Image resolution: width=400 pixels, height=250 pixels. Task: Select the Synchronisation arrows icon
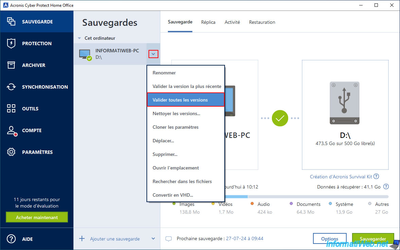(11, 87)
